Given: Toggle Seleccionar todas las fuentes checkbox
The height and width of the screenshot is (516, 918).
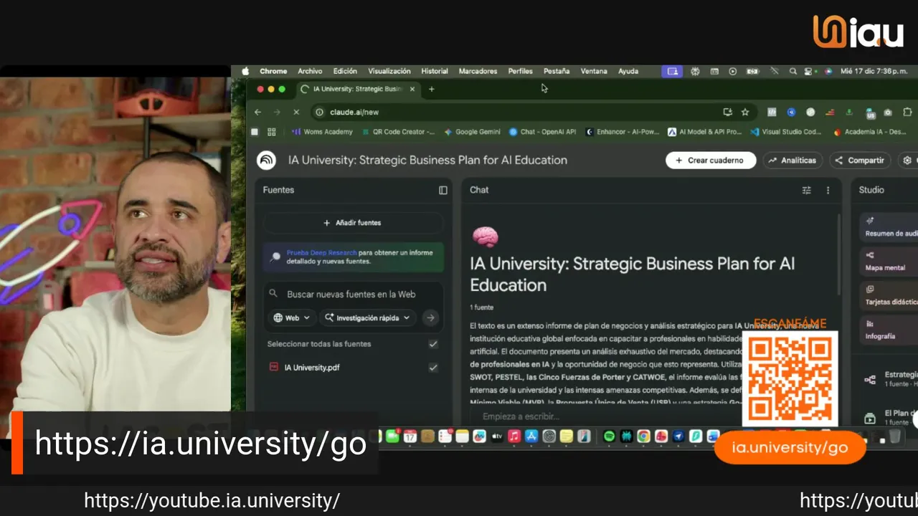Looking at the screenshot, I should coord(433,344).
